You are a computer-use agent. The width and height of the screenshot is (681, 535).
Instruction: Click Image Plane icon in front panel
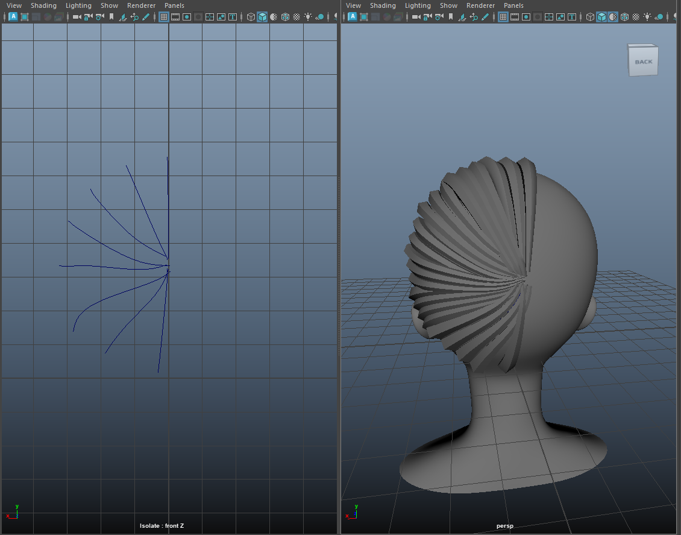[123, 17]
